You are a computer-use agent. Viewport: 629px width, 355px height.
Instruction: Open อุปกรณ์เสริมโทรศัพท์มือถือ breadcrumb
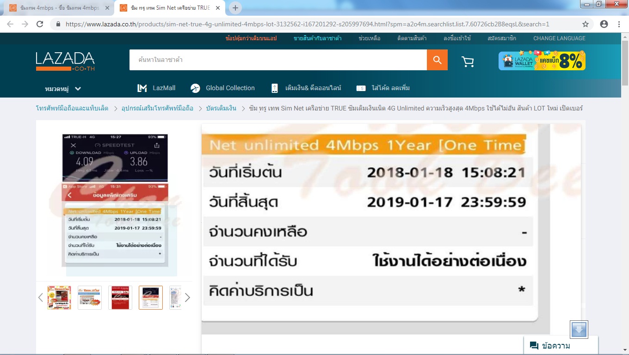click(158, 108)
